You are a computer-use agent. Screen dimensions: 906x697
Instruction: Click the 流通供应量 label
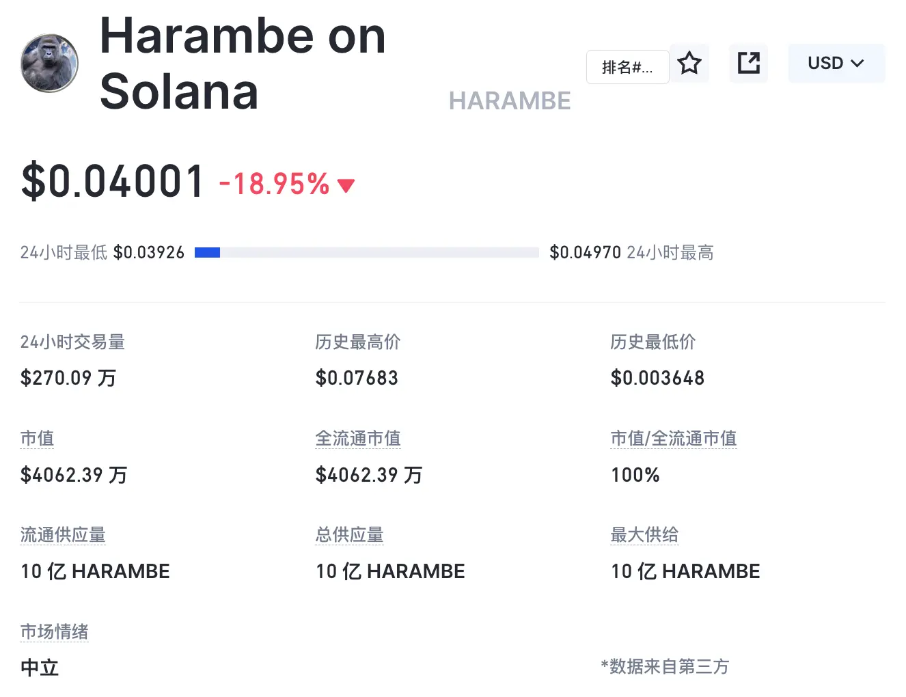point(63,535)
